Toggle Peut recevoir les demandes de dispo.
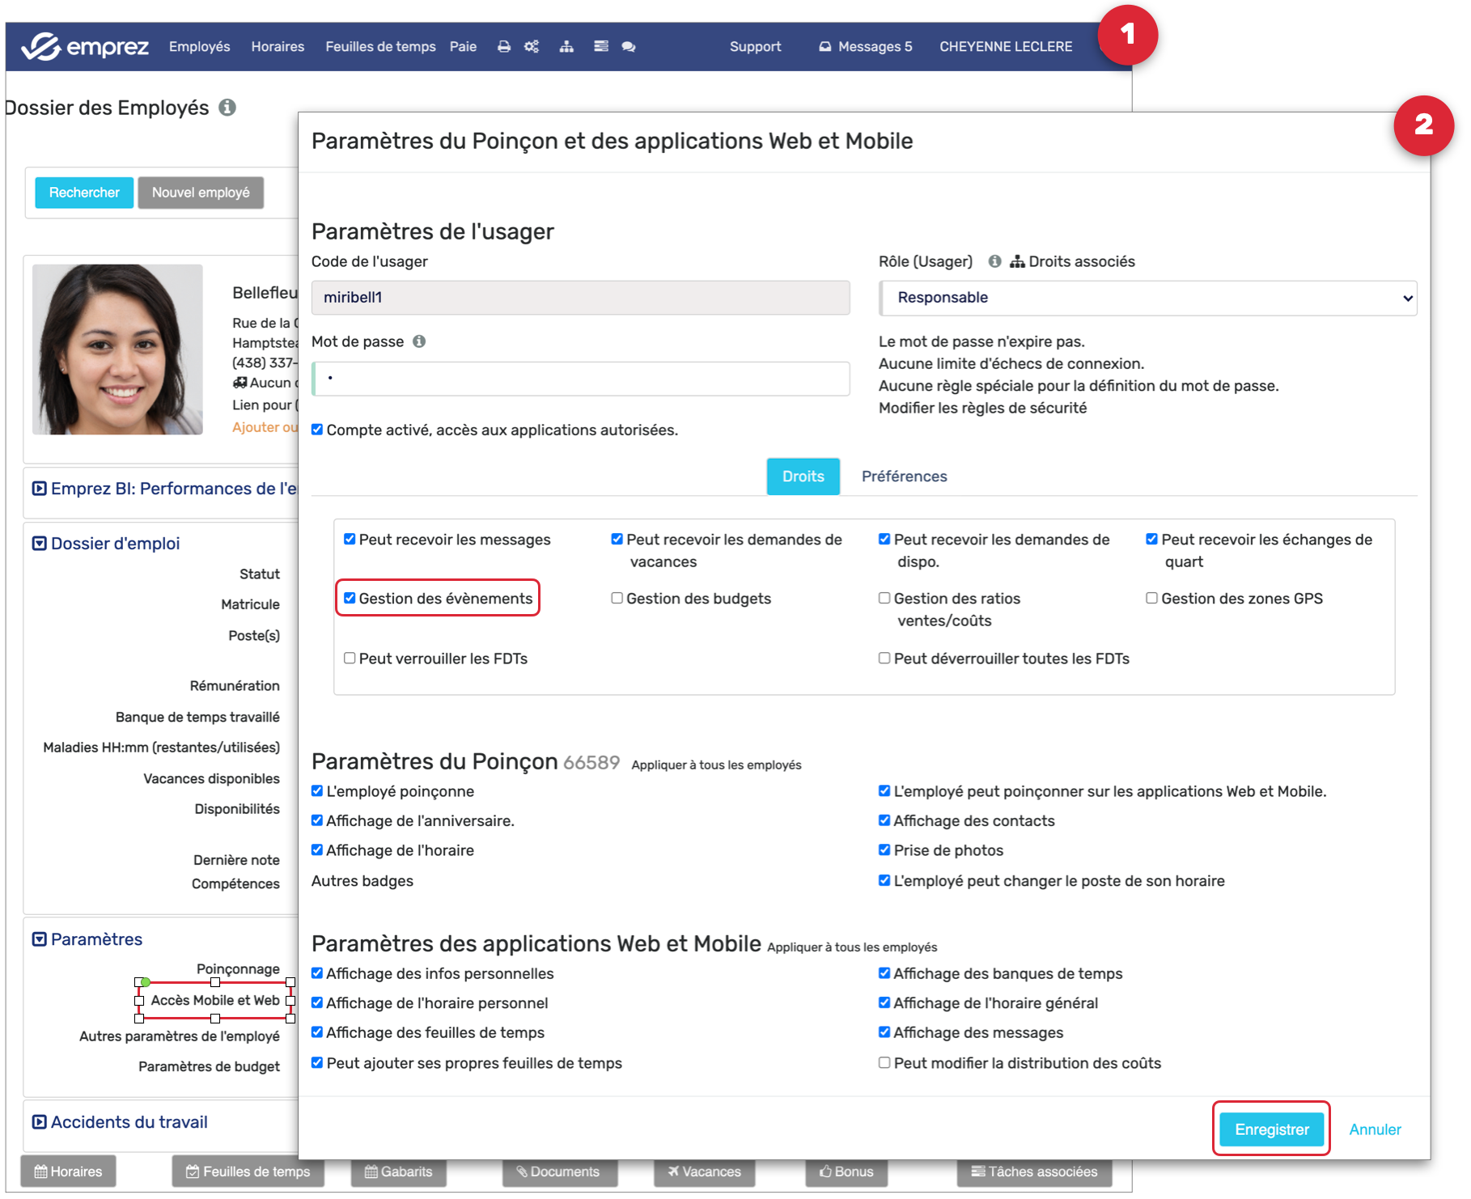 click(884, 539)
